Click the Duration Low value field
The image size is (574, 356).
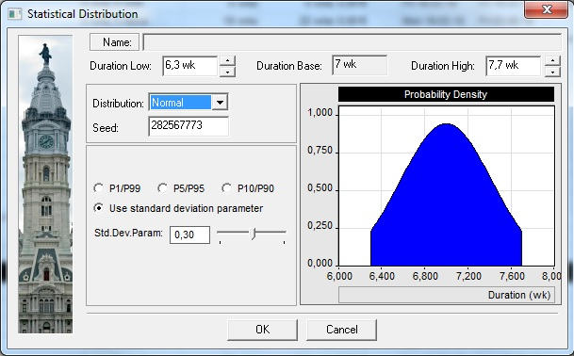190,66
